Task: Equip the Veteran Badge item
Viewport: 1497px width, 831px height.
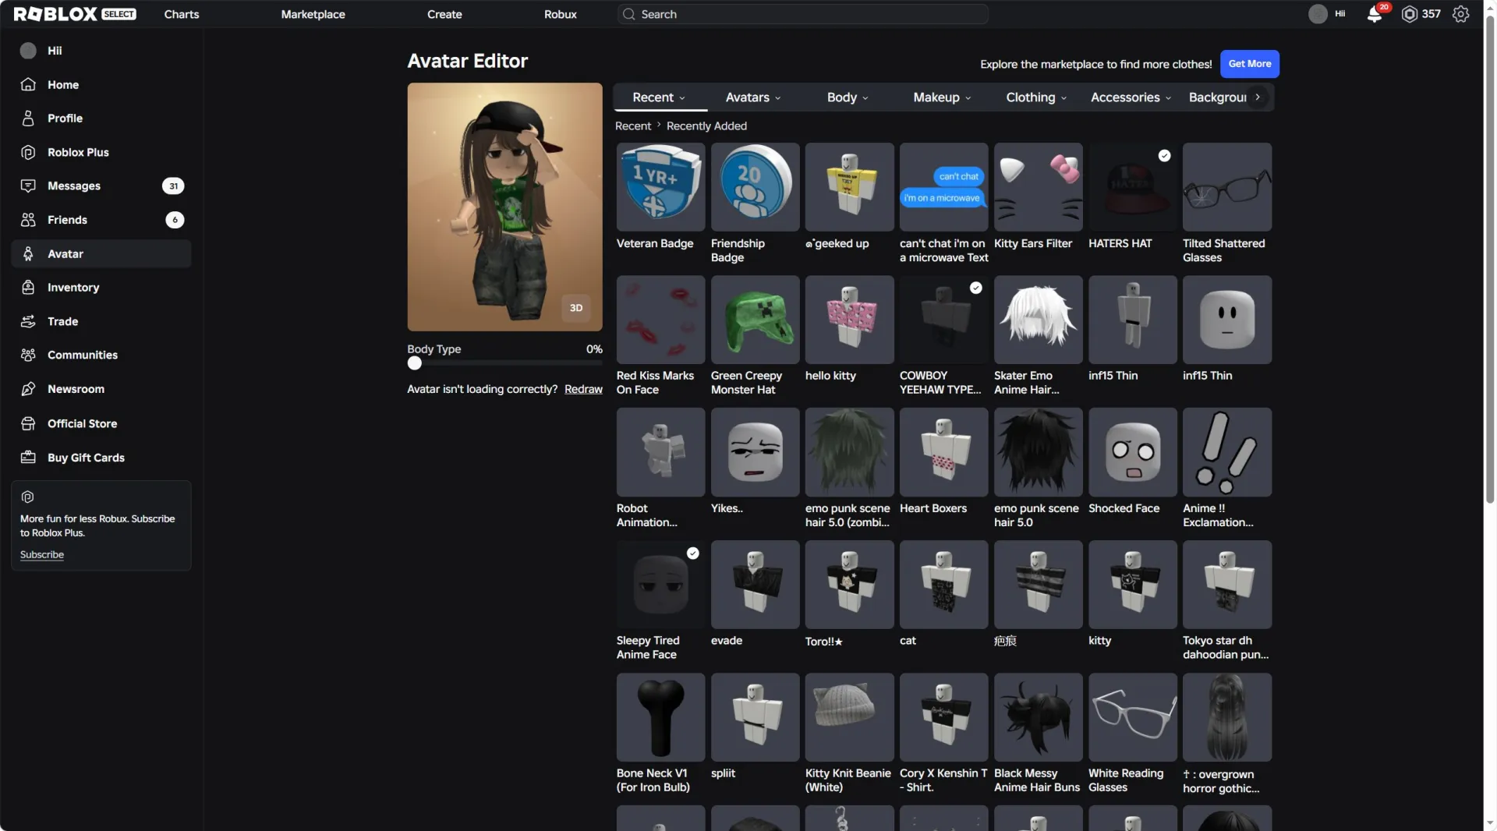Action: 660,187
